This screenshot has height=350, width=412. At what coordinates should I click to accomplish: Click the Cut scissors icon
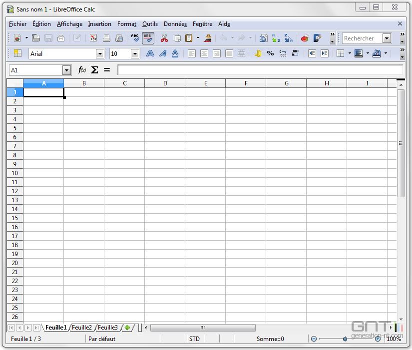click(x=164, y=38)
